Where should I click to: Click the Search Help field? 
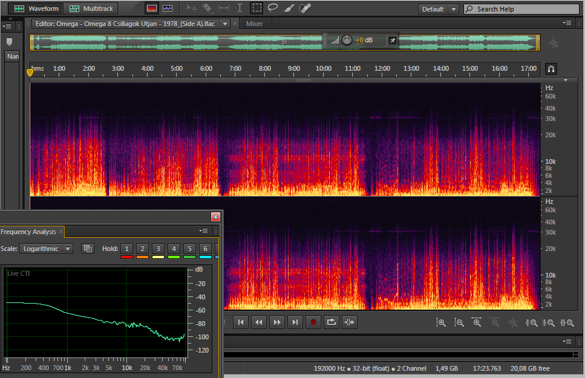click(x=521, y=9)
